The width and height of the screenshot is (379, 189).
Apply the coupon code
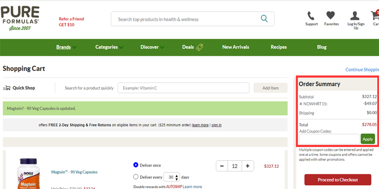click(368, 139)
